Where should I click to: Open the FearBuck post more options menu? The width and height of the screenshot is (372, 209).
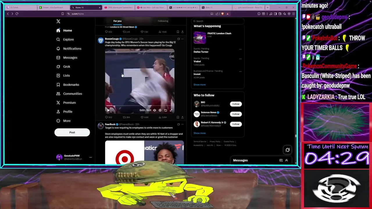[183, 124]
